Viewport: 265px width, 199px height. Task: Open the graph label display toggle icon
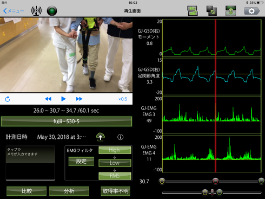(193, 11)
